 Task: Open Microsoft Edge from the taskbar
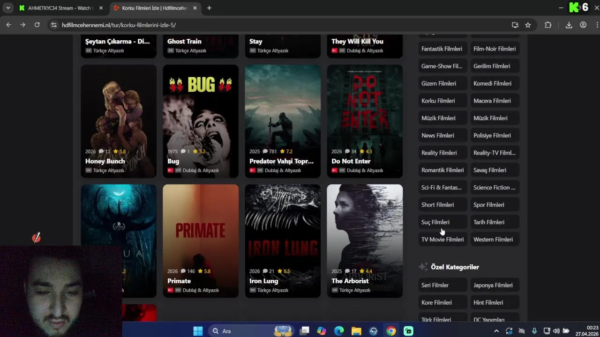coord(339,331)
